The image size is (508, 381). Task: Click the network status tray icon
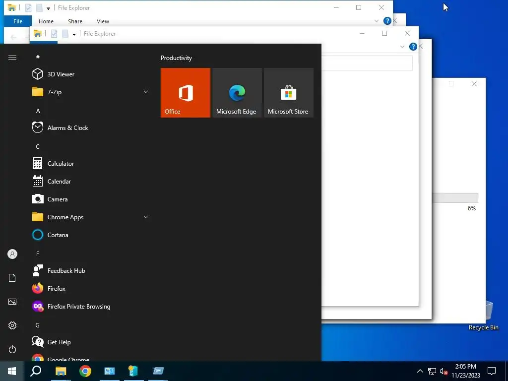[x=432, y=371]
